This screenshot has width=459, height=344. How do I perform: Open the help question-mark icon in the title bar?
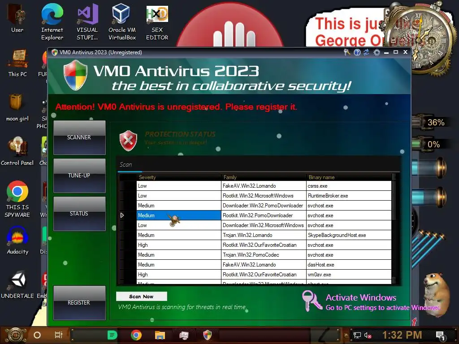pyautogui.click(x=357, y=52)
